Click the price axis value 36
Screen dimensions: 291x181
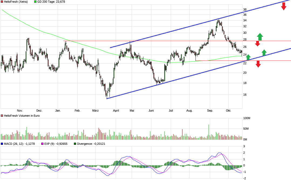click(245, 15)
